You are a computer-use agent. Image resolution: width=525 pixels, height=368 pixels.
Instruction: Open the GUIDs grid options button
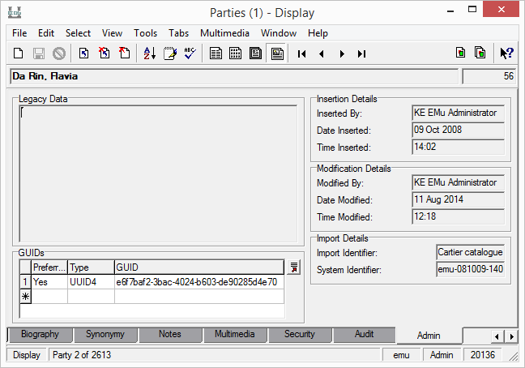click(x=293, y=267)
